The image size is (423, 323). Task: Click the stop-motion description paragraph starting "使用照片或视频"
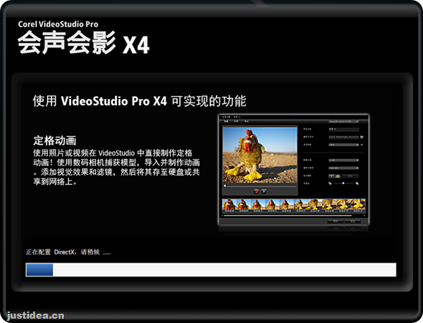pyautogui.click(x=117, y=168)
